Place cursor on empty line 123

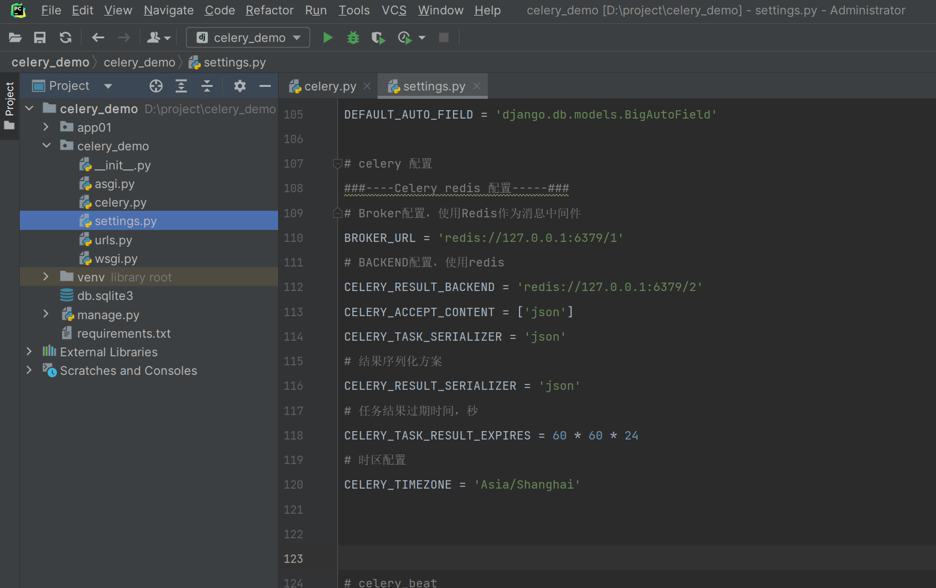click(x=636, y=559)
